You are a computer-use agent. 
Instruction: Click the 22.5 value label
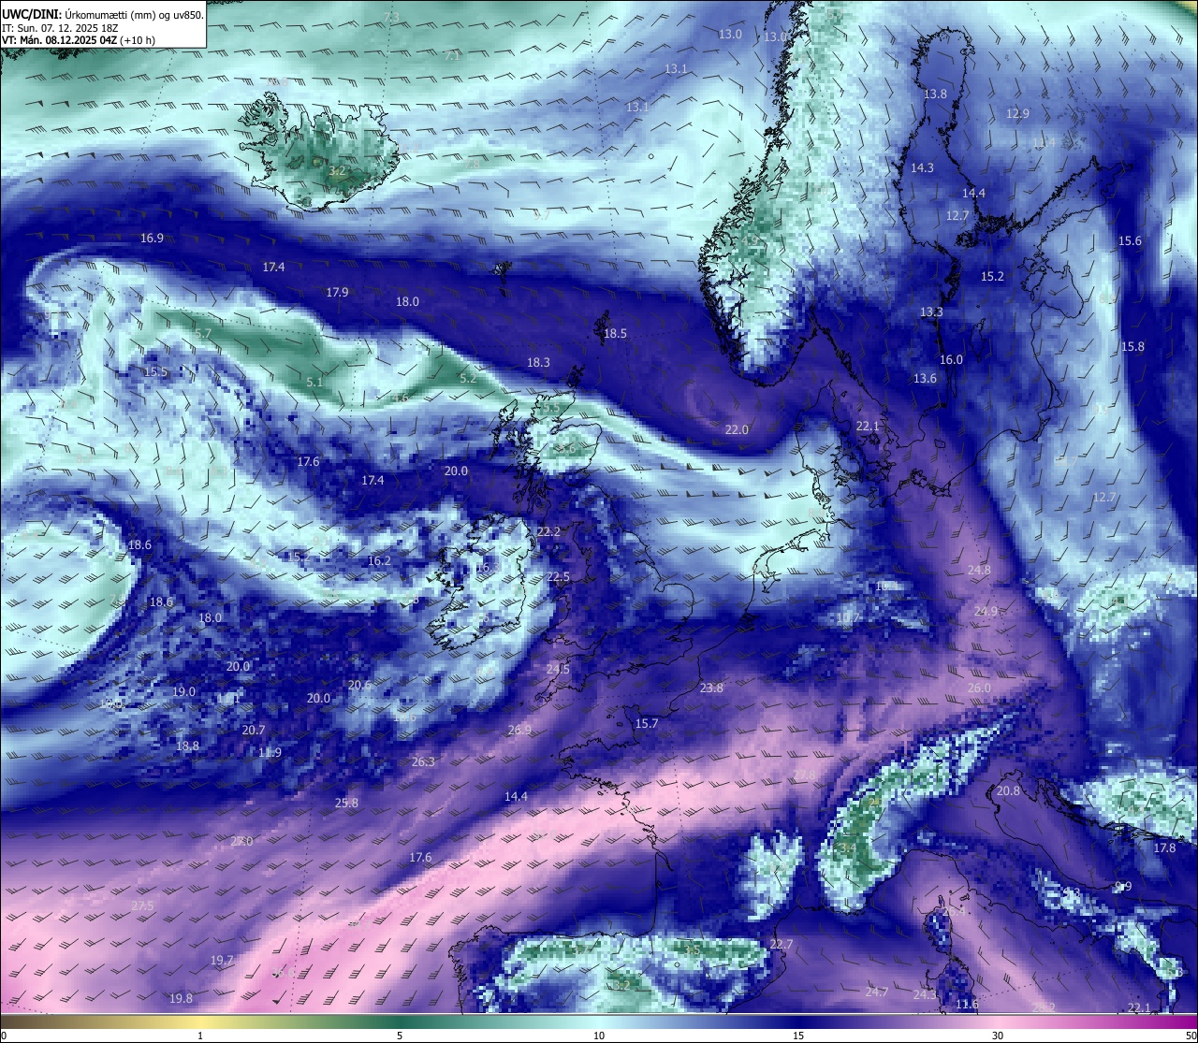pyautogui.click(x=558, y=577)
